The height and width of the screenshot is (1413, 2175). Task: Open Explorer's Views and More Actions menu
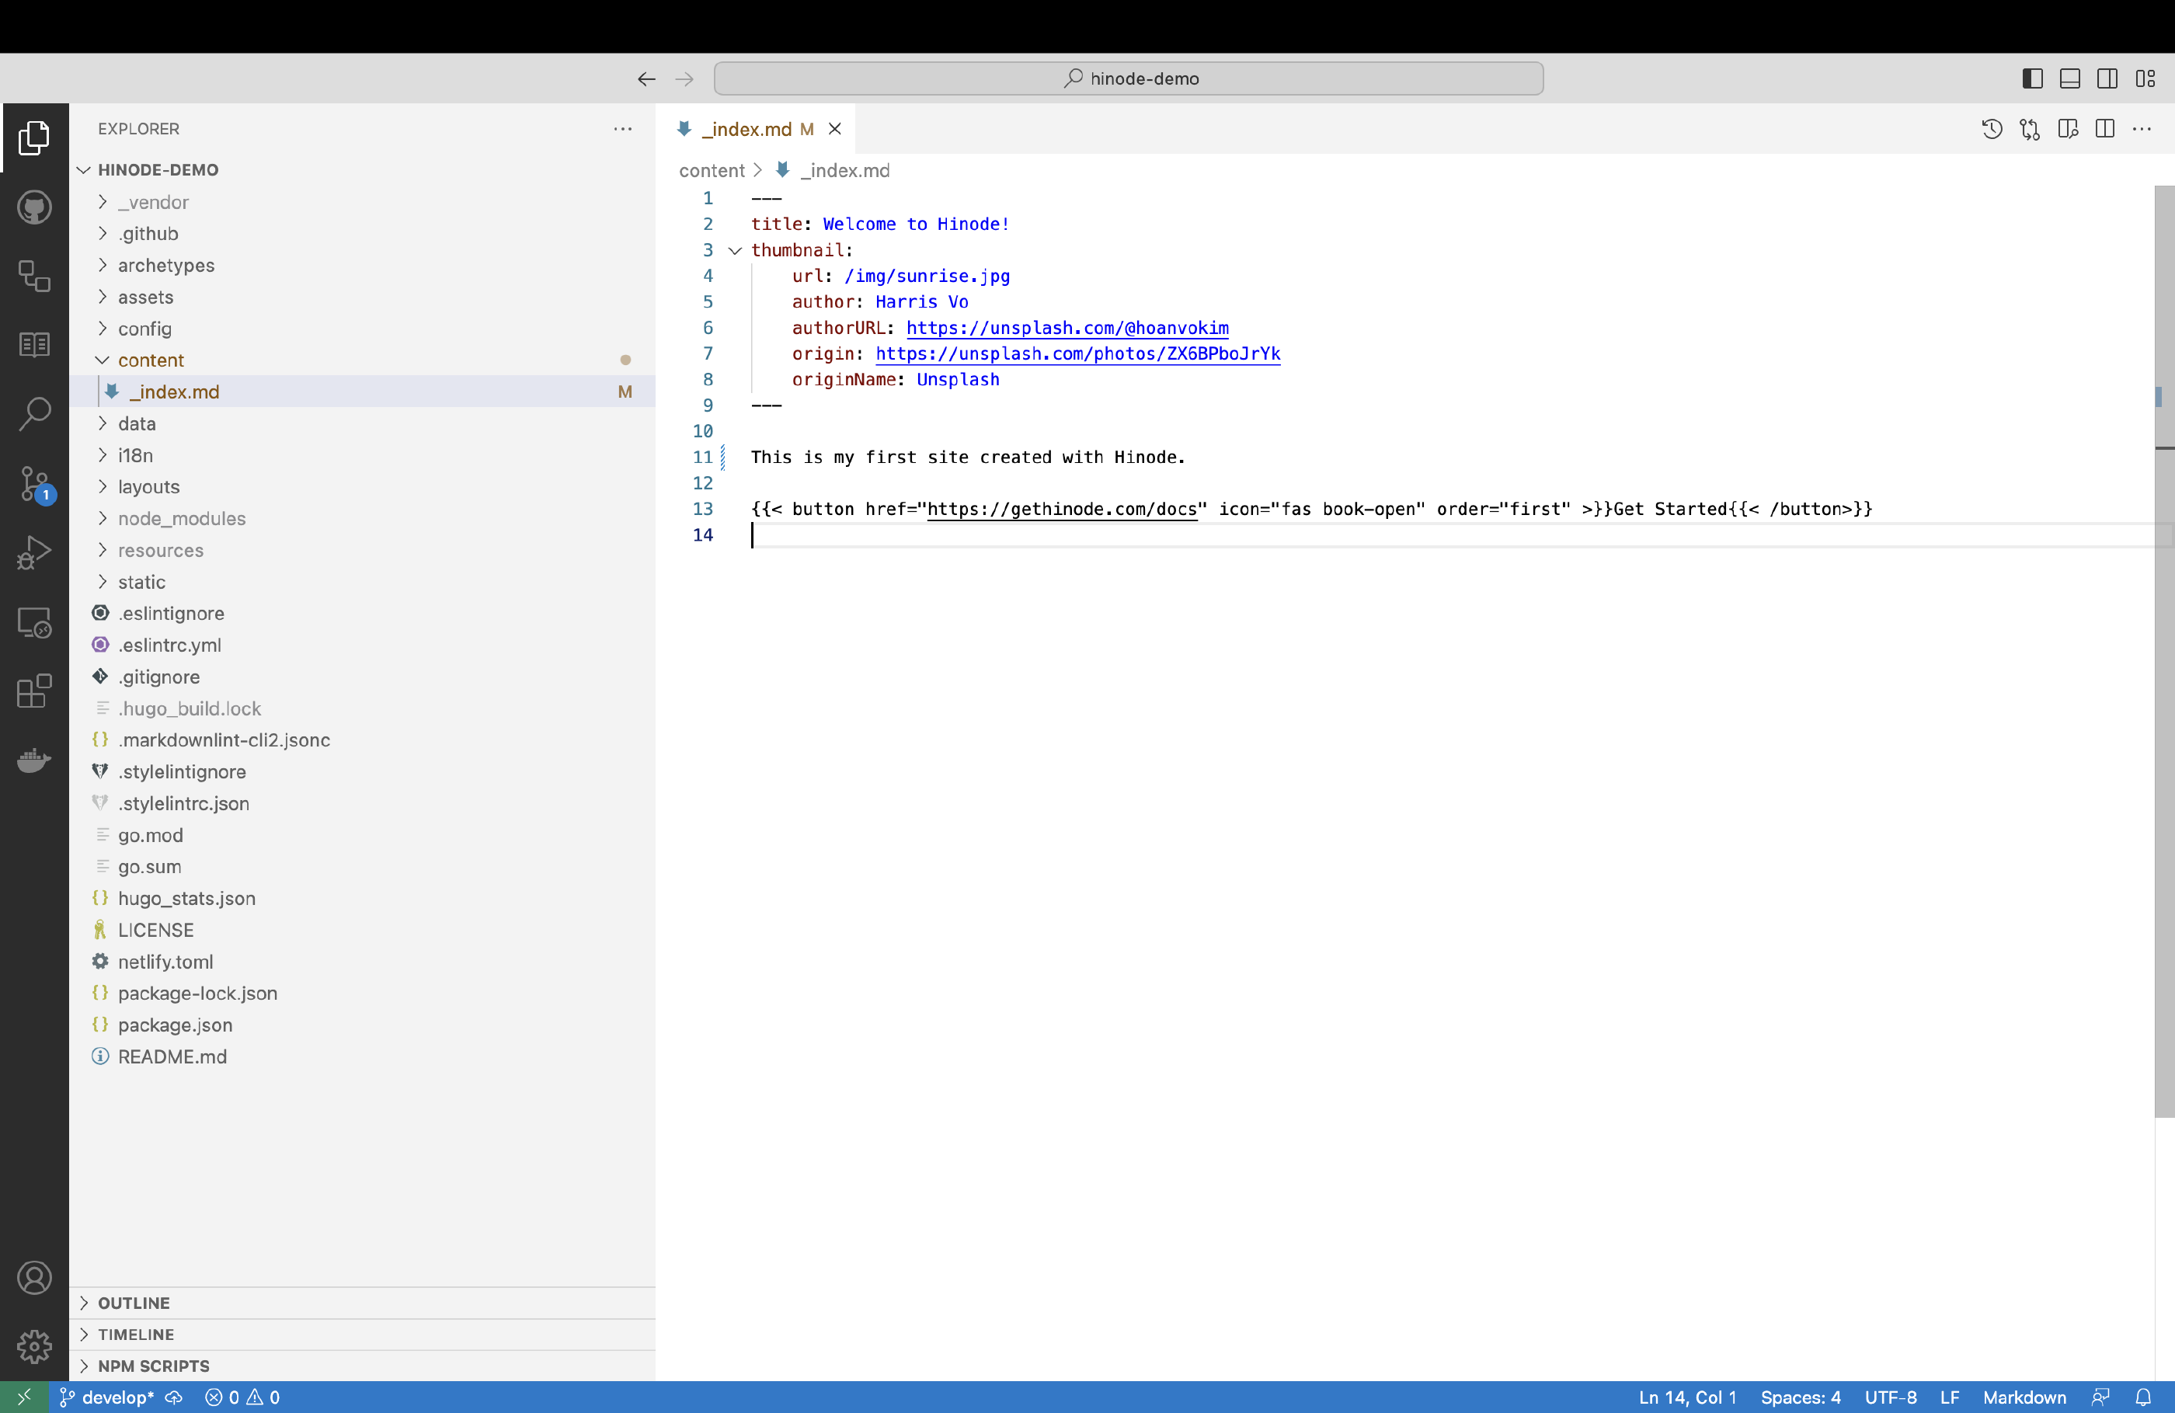pos(622,129)
